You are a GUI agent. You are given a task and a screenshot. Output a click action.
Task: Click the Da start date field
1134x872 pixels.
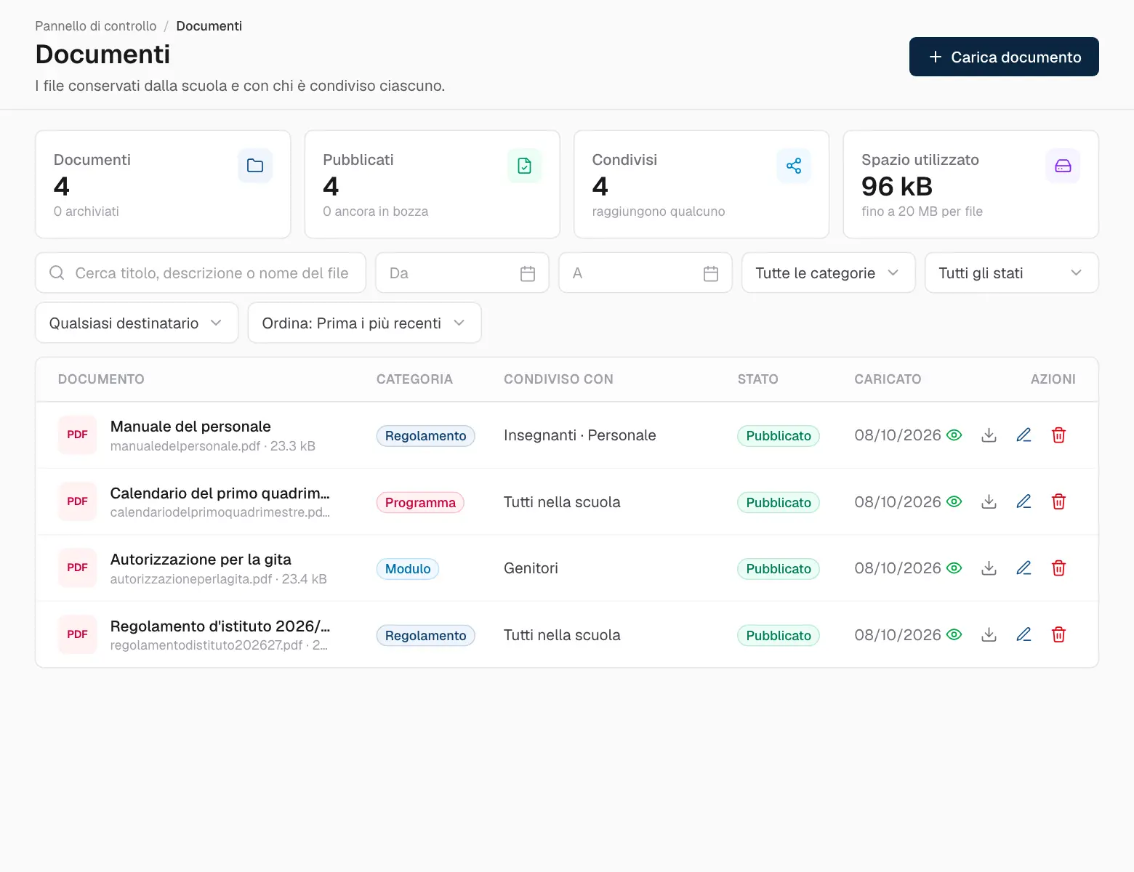462,273
